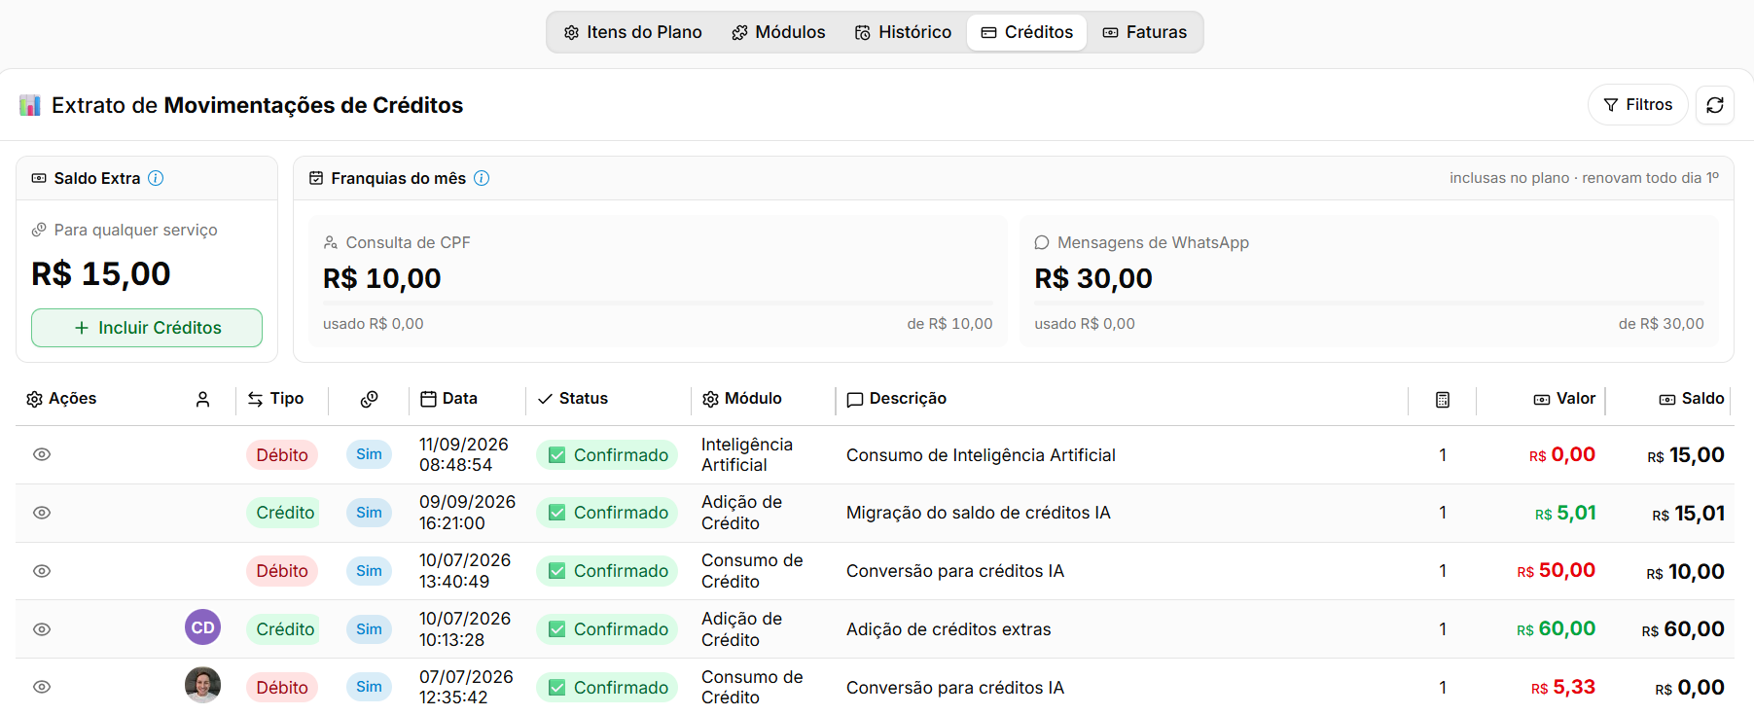Click the user icon column header
Viewport: 1754px width, 715px height.
point(202,399)
